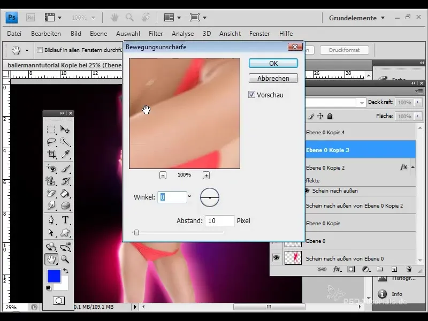The height and width of the screenshot is (321, 428).
Task: Select the Dodge tool
Action: click(51, 205)
